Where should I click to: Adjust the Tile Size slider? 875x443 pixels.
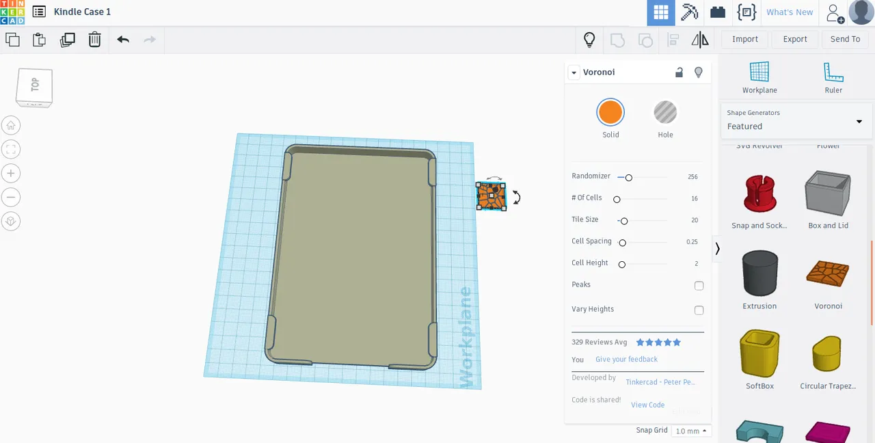coord(623,221)
